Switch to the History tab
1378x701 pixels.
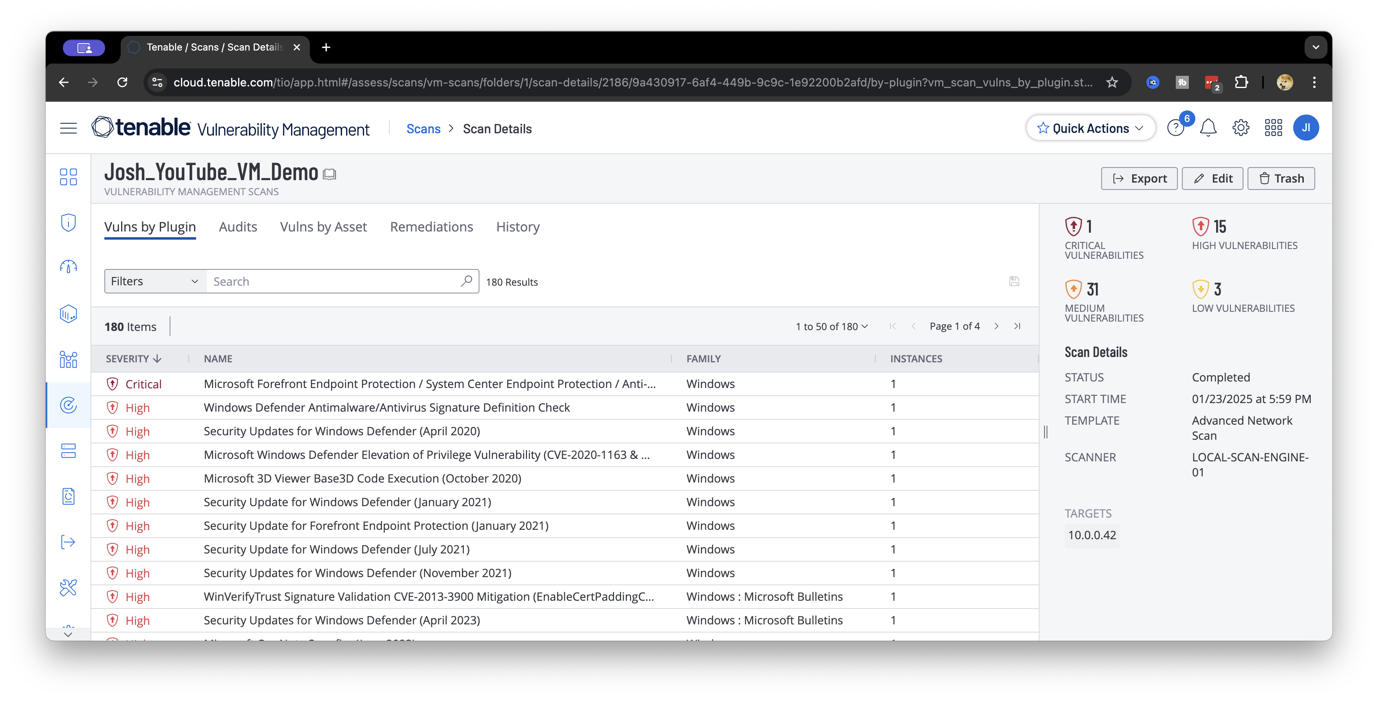517,227
